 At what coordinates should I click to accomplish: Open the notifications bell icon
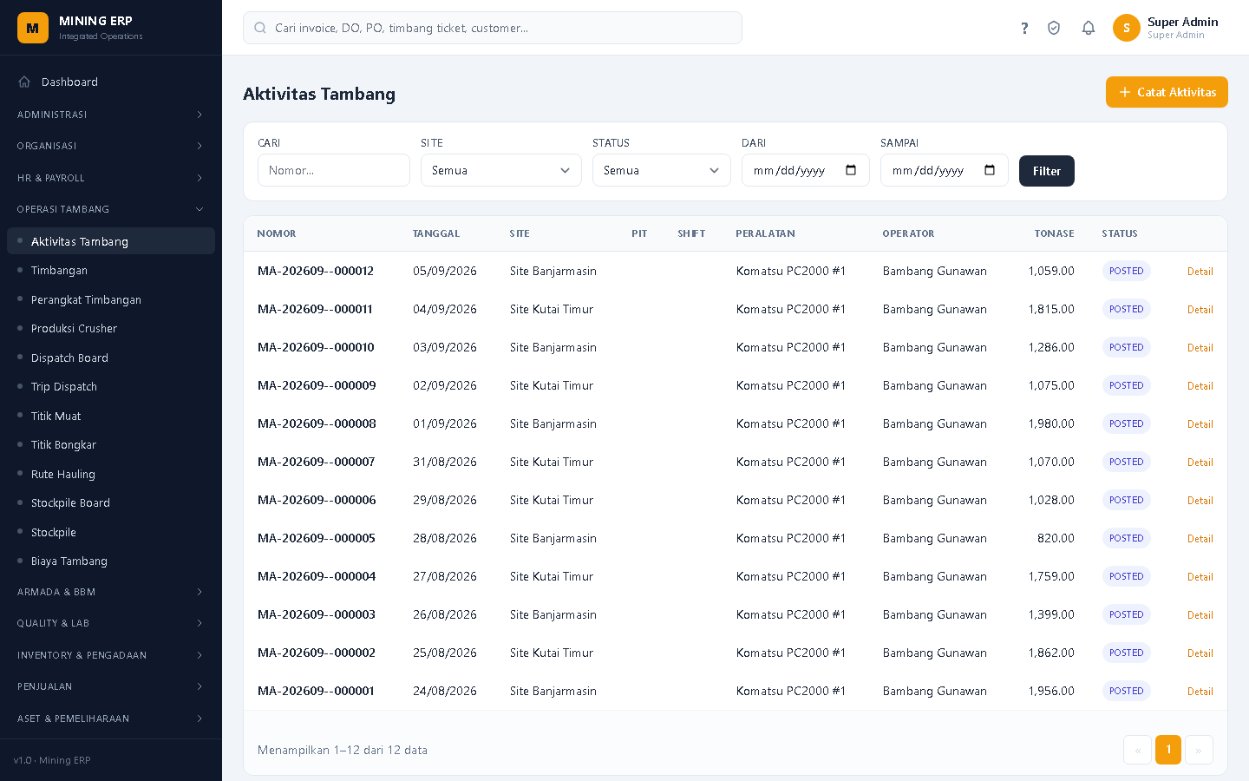(x=1089, y=28)
